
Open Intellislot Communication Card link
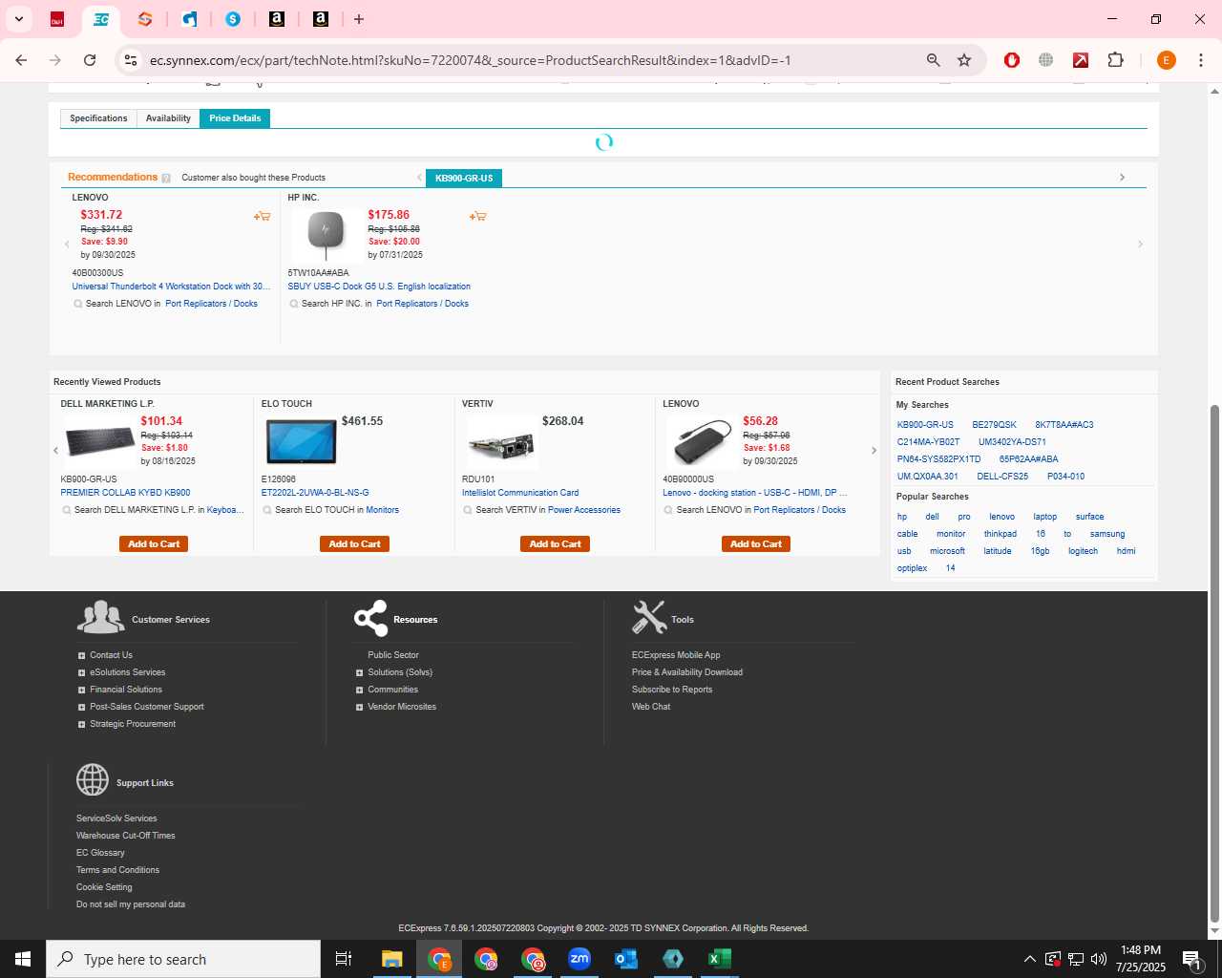(x=520, y=493)
